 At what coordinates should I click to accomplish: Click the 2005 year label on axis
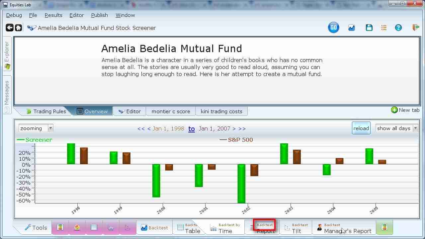pyautogui.click(x=374, y=210)
